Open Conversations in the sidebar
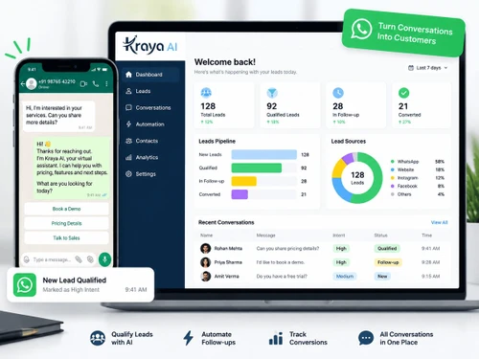Viewport: 479px width, 359px height. pos(148,108)
